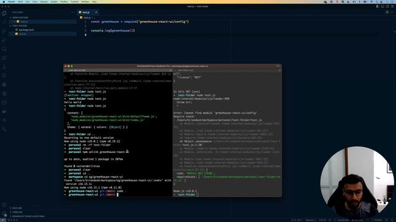Close the test.js editor tab
This screenshot has width=396, height=222.
[96, 12]
